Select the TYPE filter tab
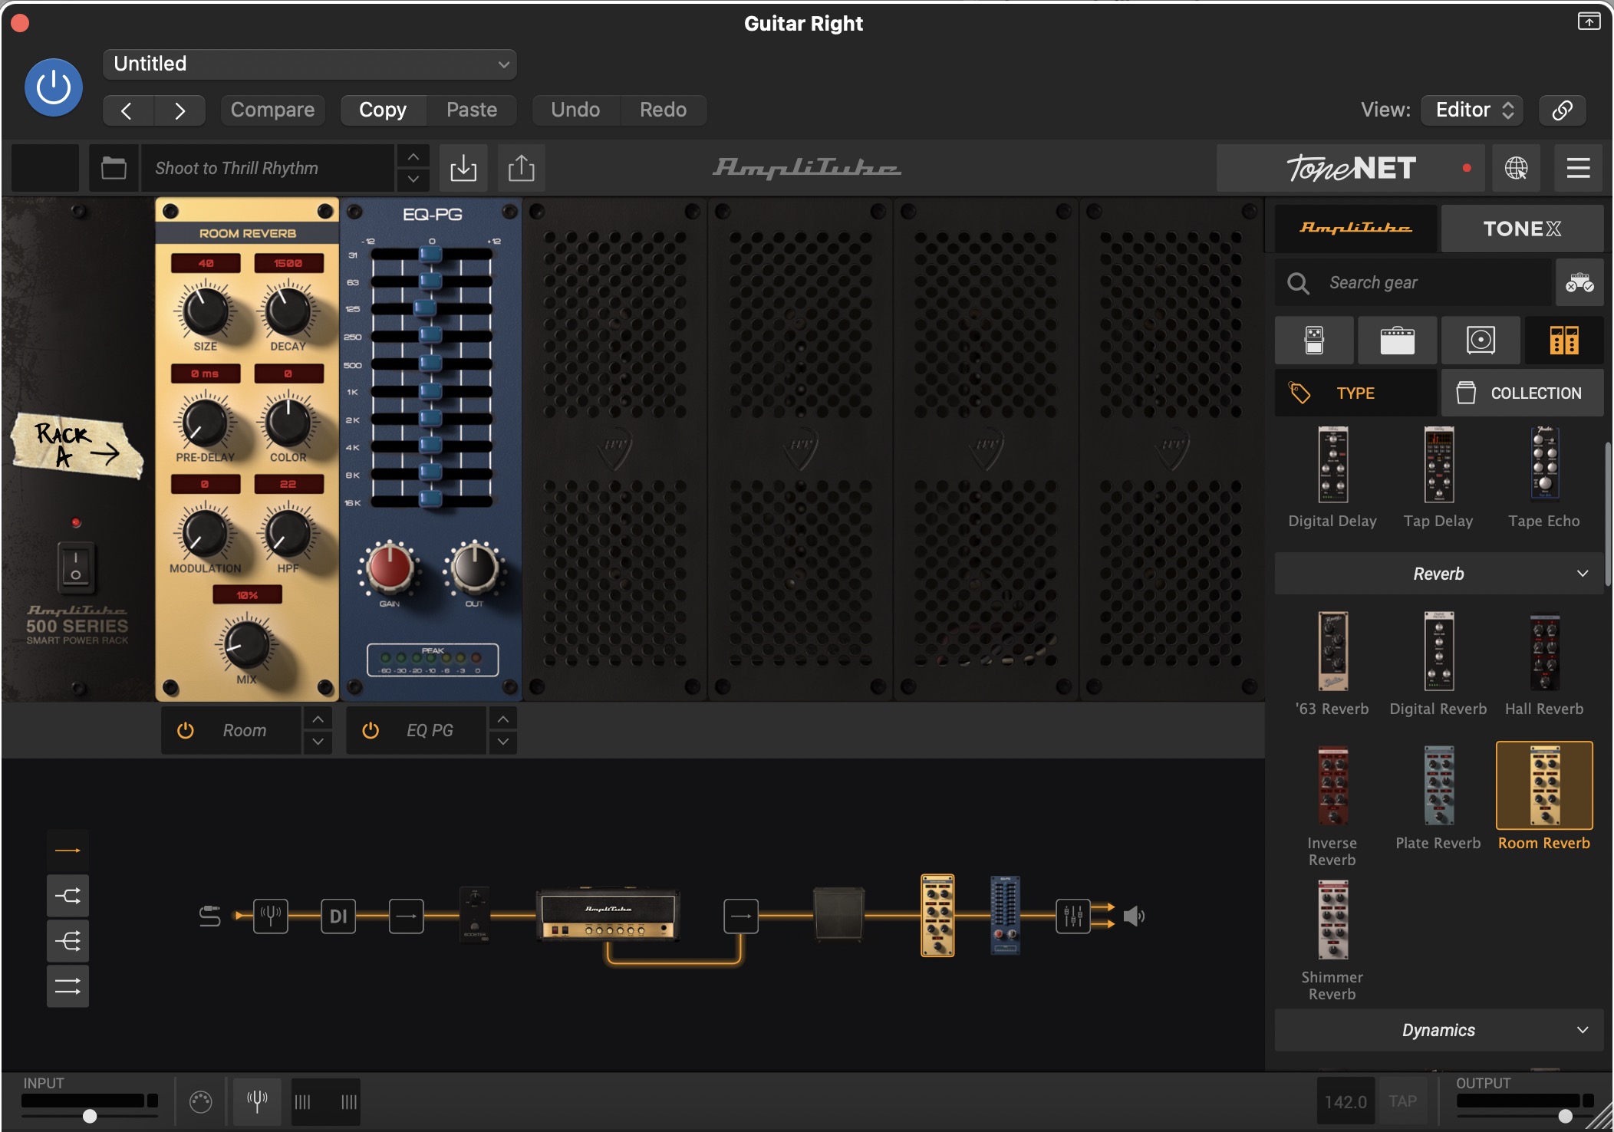 point(1355,393)
